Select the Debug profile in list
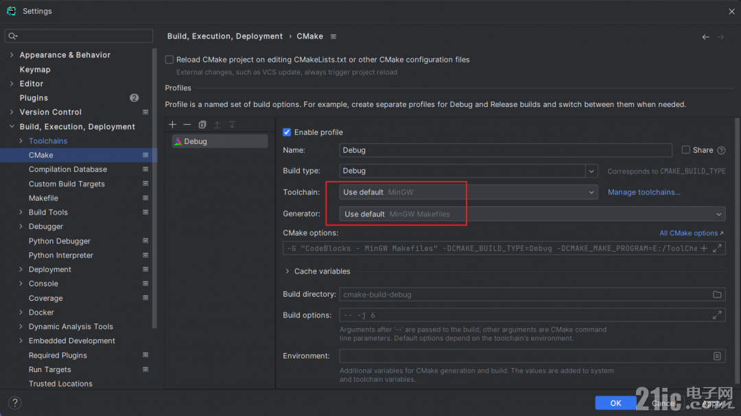Viewport: 741px width, 416px height. (x=220, y=142)
